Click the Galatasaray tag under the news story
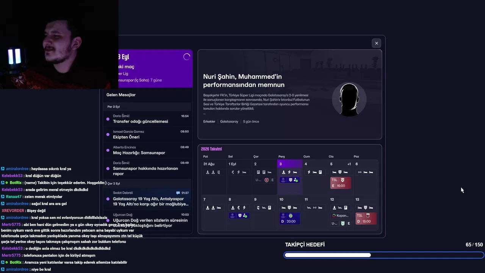Screen dimensions: 485x273 [x=229, y=122]
